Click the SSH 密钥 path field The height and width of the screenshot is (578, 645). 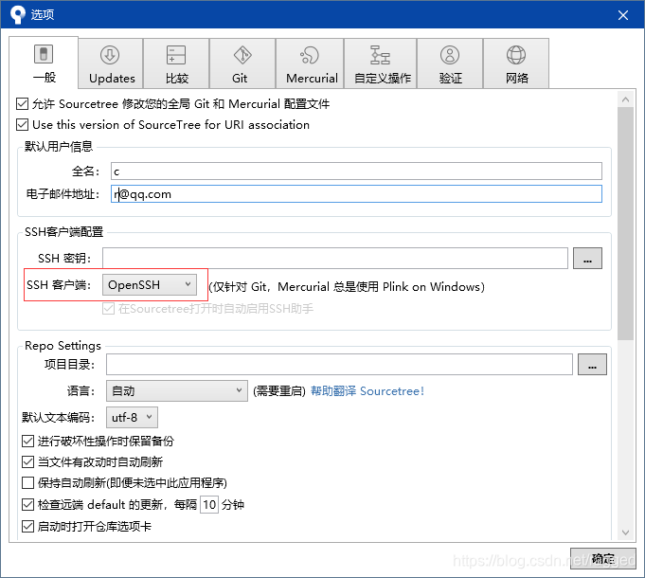[x=335, y=259]
